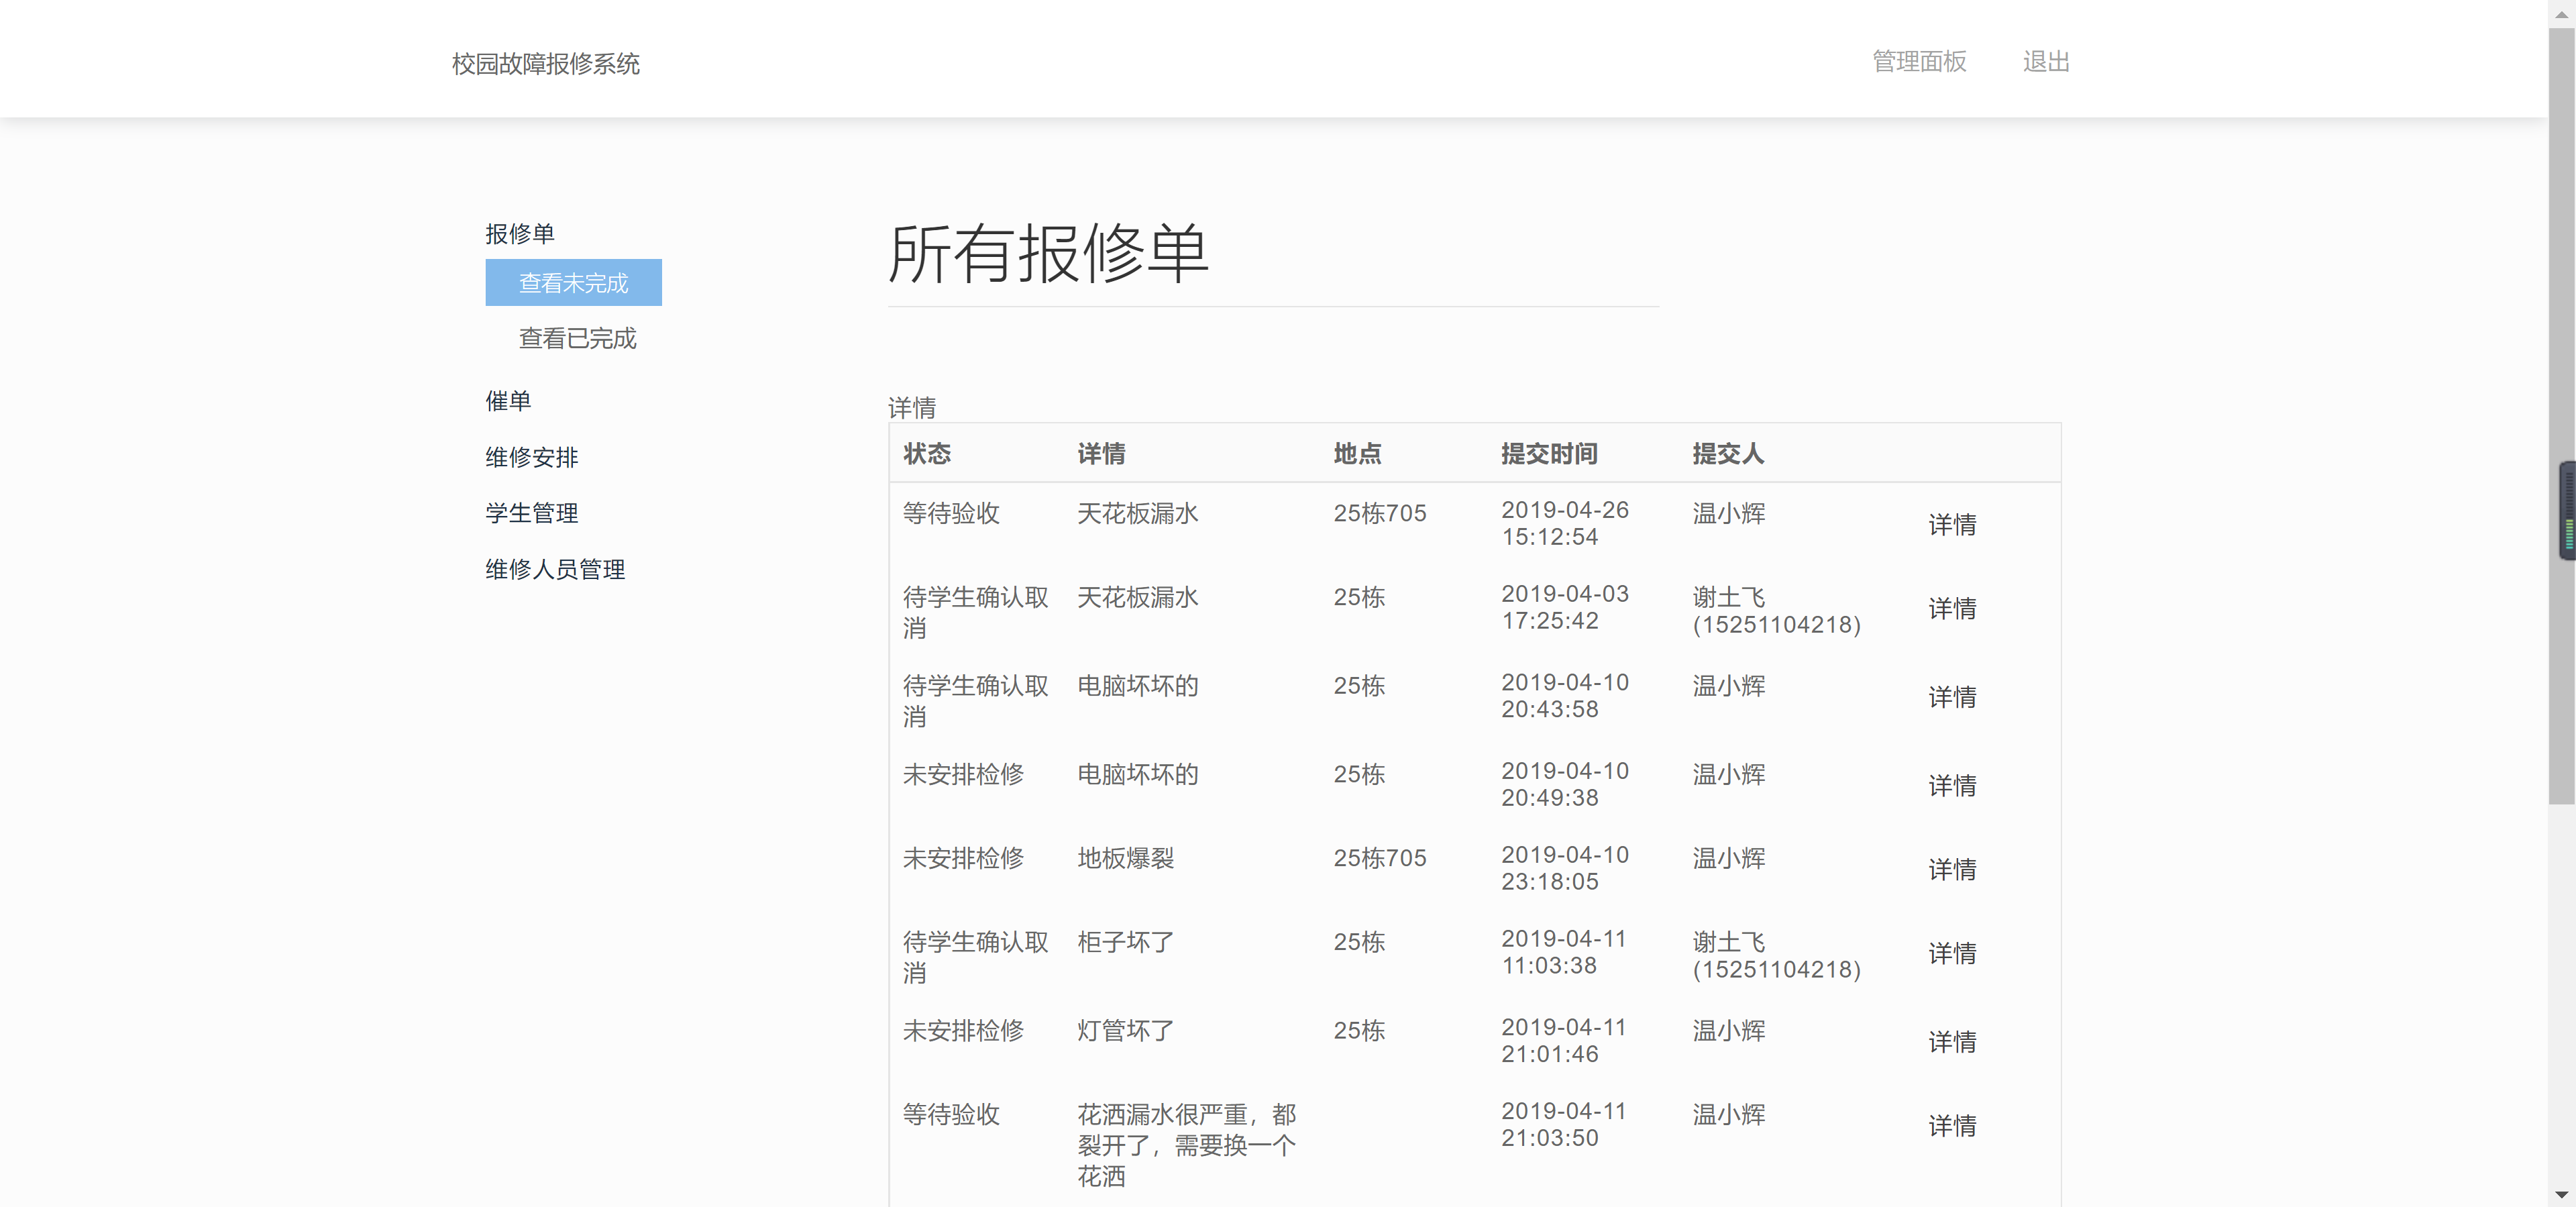Click the 25栋705 location in the 地板爆裂 row

pos(1380,858)
